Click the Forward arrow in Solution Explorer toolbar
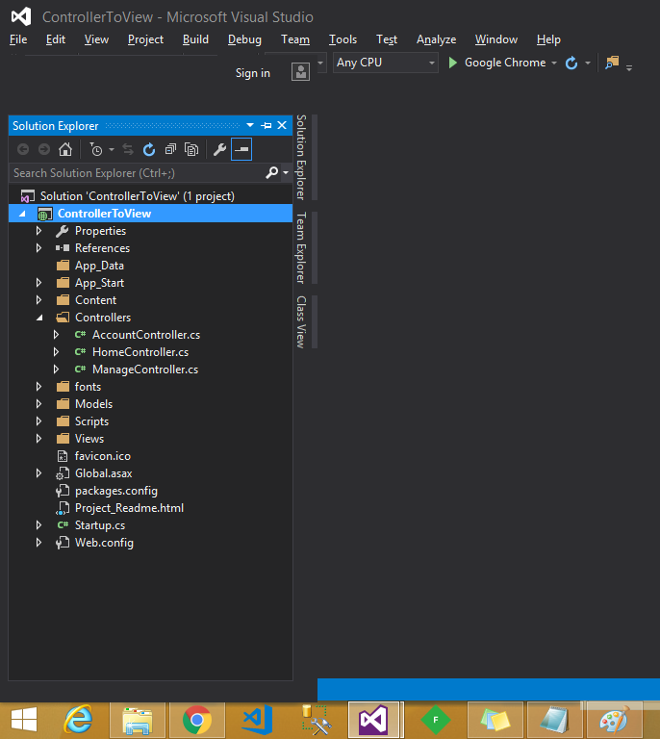This screenshot has width=660, height=739. pyautogui.click(x=44, y=150)
